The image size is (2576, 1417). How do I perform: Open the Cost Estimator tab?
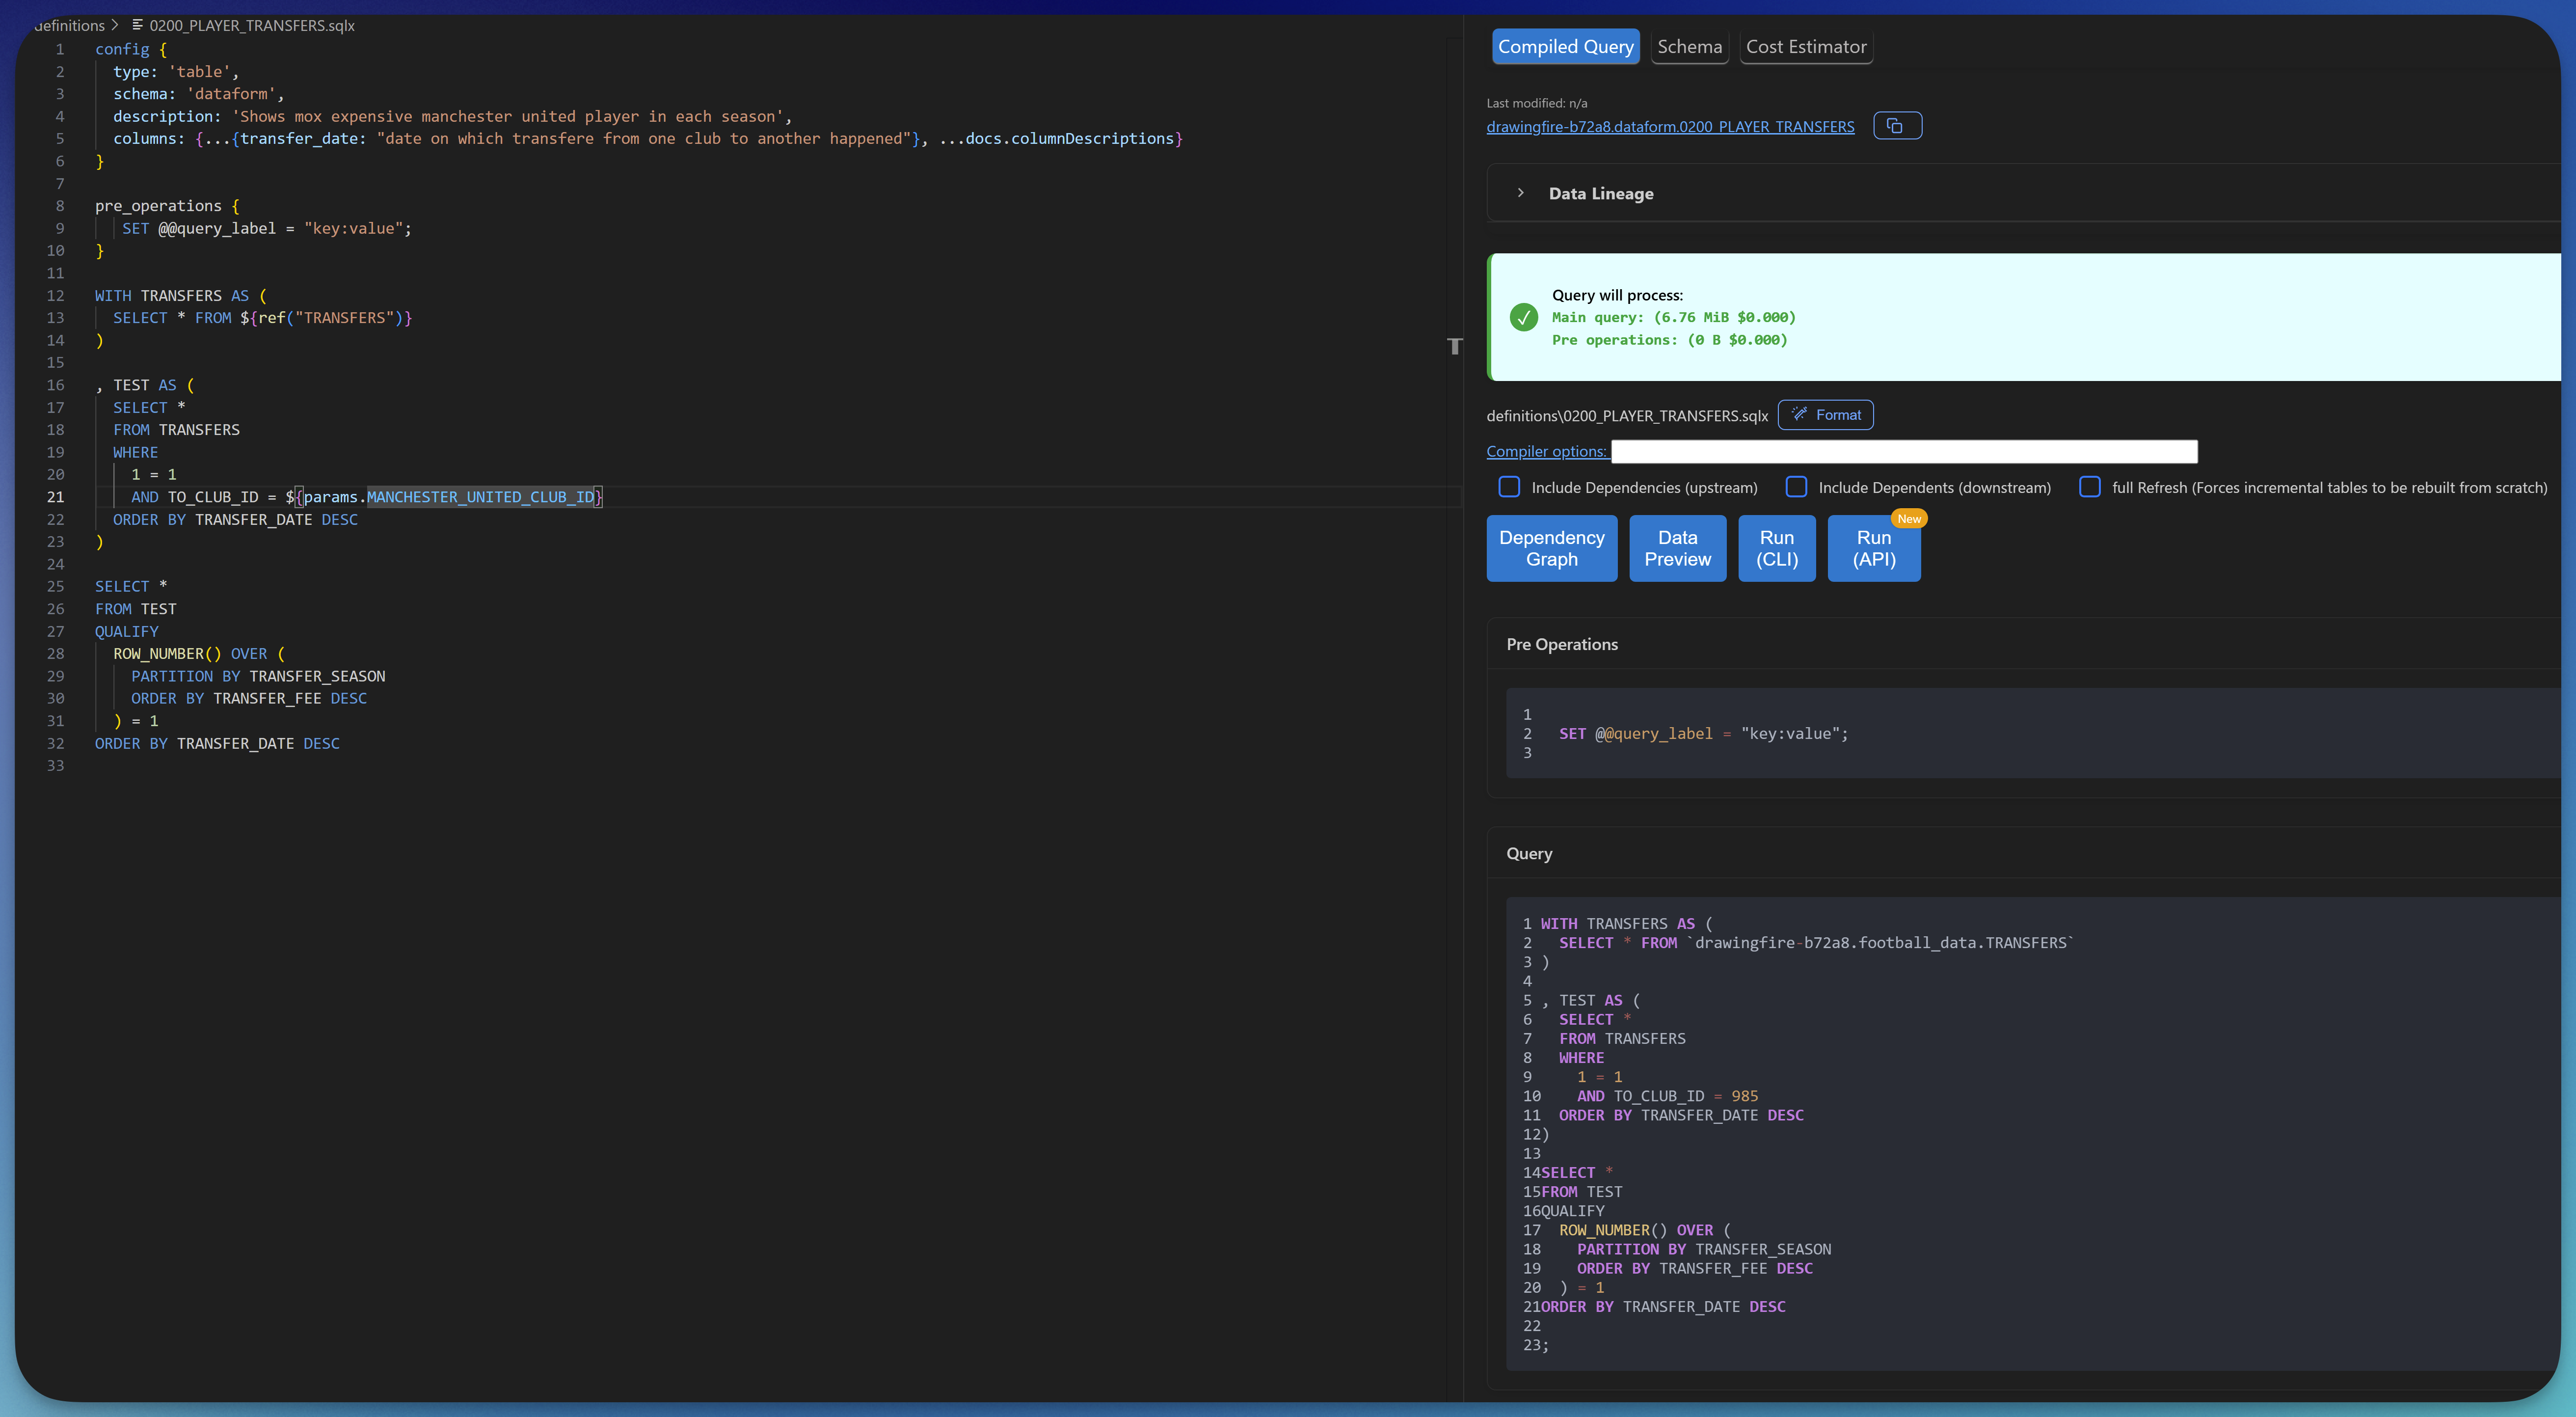click(1806, 46)
